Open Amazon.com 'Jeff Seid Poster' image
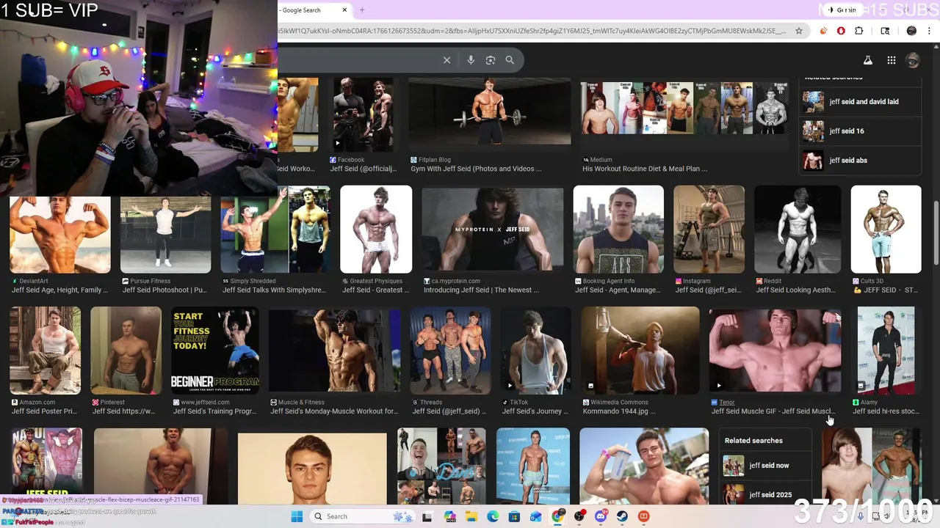The image size is (940, 528). coord(46,351)
